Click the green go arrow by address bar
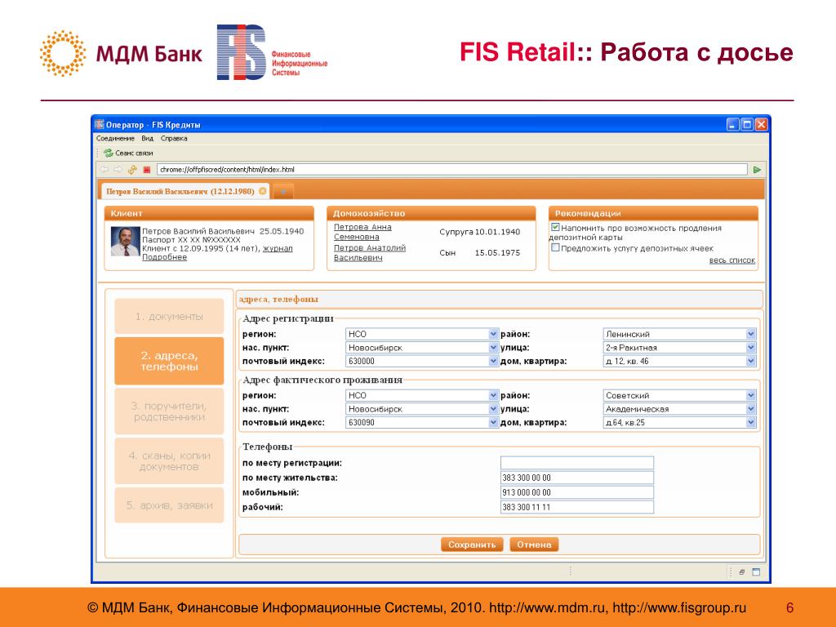This screenshot has height=627, width=836. (x=757, y=170)
